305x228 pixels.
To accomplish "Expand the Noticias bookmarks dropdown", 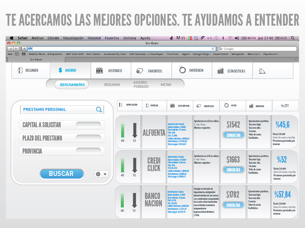I will click(254, 54).
